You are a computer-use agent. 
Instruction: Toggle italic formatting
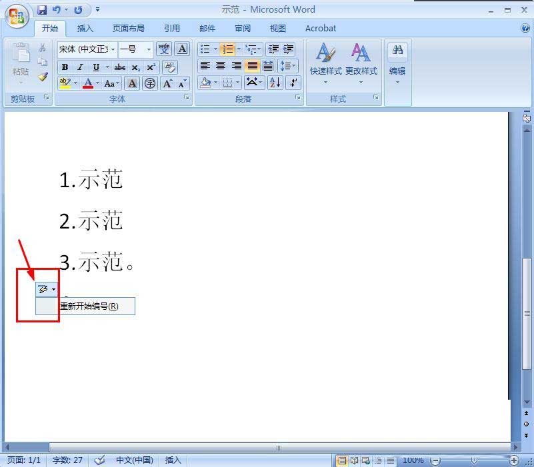[80, 67]
